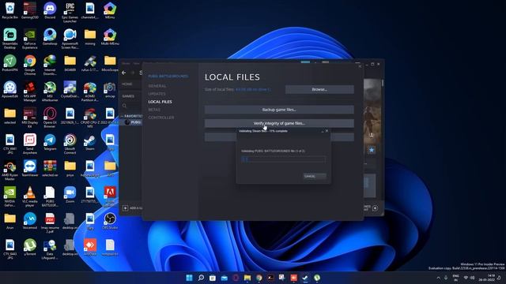Open the Updates properties tab
506x284 pixels.
[157, 94]
